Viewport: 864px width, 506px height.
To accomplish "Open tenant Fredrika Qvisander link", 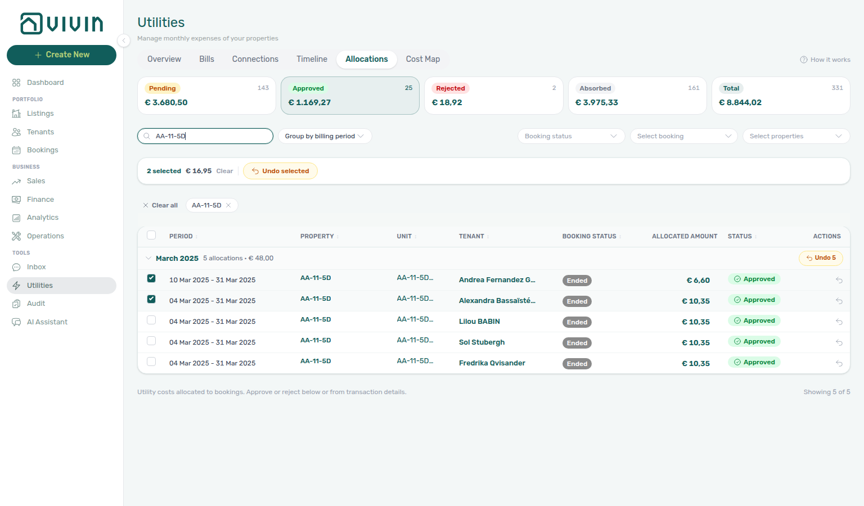I will click(x=492, y=363).
